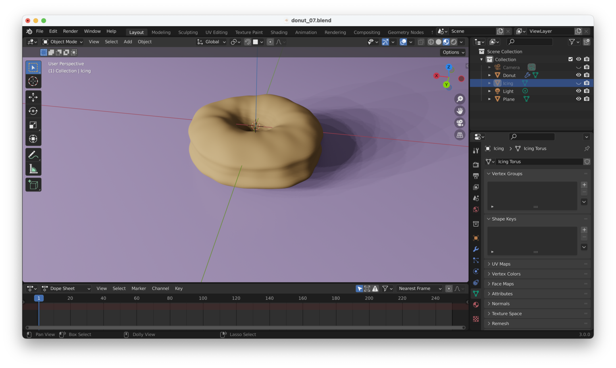Uncheck the Collection exclude checkbox
This screenshot has height=368, width=616.
tap(570, 59)
